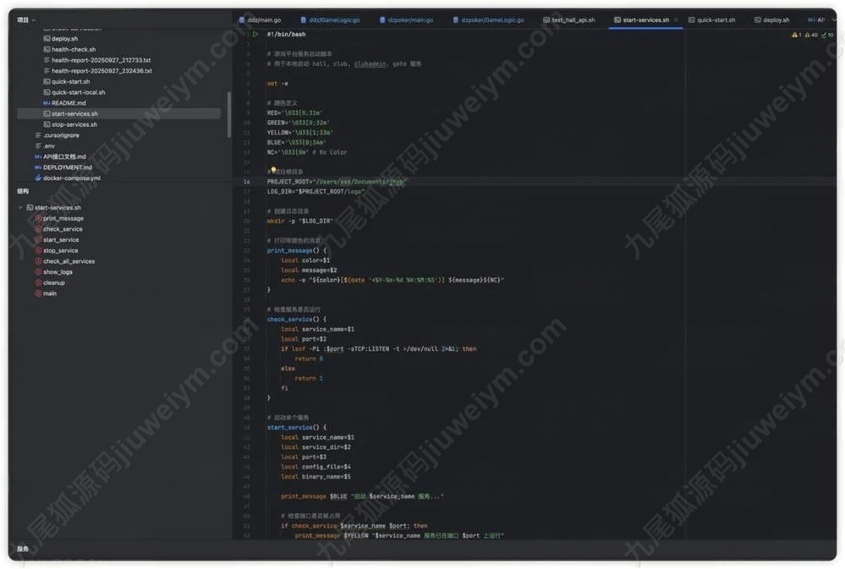The height and width of the screenshot is (569, 845).
Task: Open the health-check.sh file in project tree
Action: (x=74, y=50)
